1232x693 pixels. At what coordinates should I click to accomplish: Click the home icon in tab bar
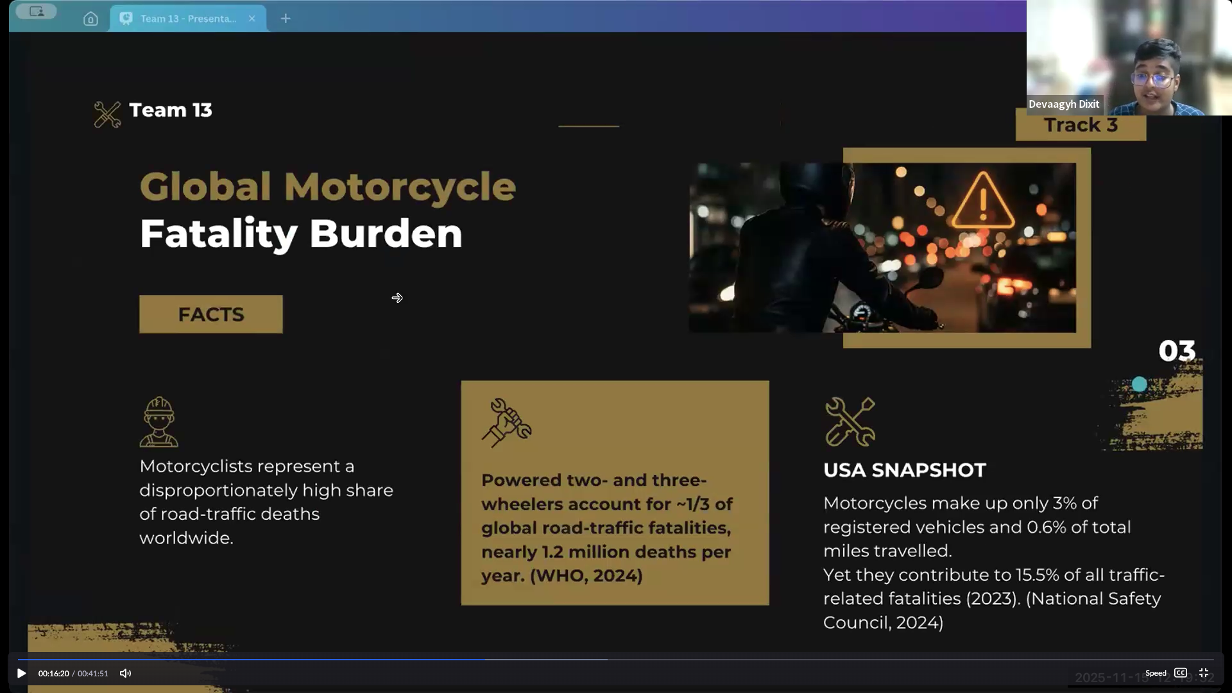tap(90, 19)
